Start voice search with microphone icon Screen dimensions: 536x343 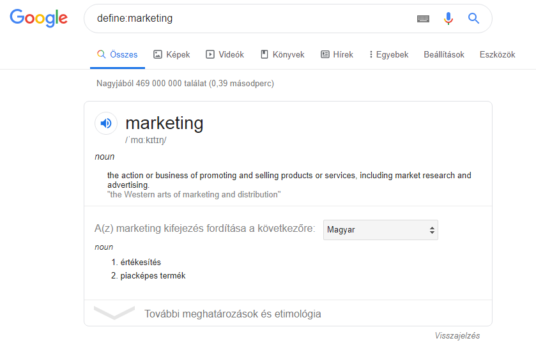tap(448, 19)
